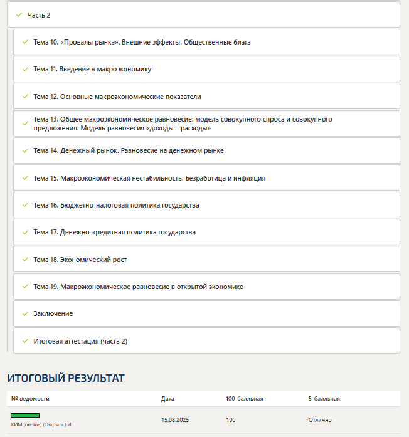The height and width of the screenshot is (437, 409).
Task: Open Тема 16. Бюджетно-налоговая политика государства
Action: coord(116,205)
